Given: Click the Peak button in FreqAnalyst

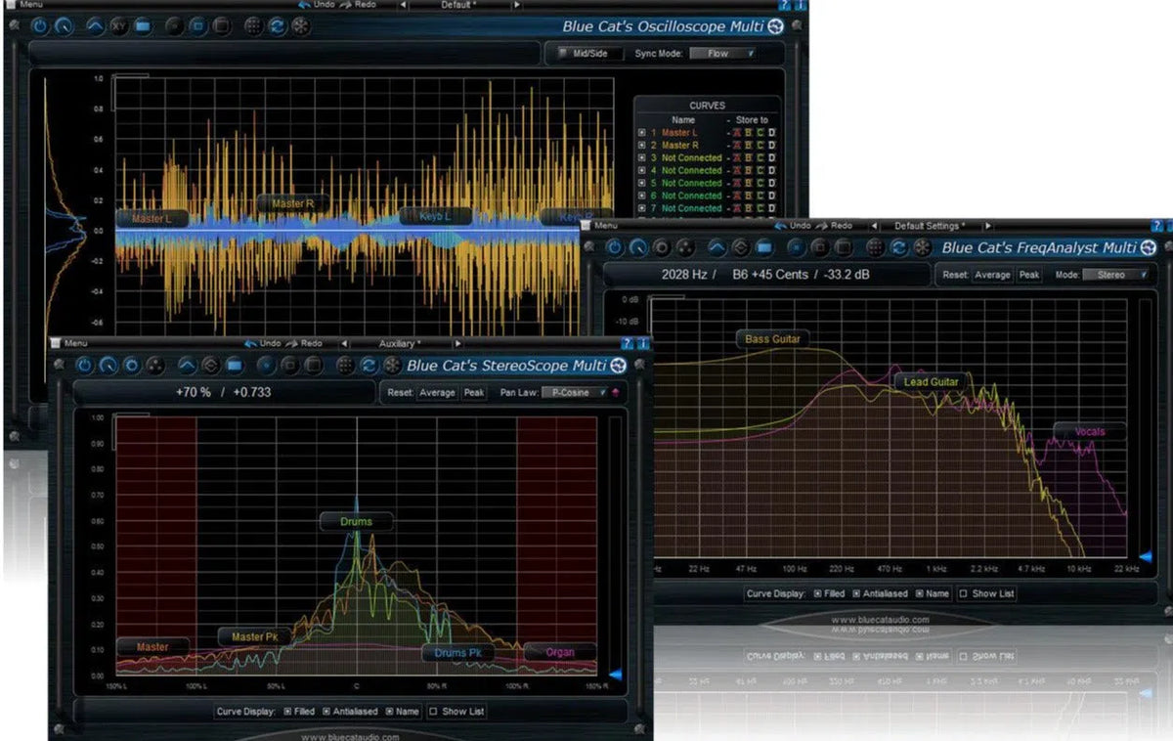Looking at the screenshot, I should pos(1028,275).
